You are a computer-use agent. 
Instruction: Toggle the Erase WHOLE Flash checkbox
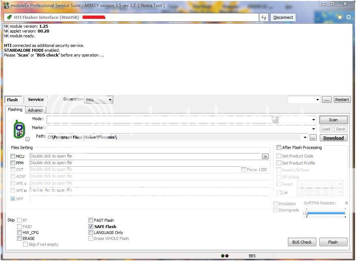(91, 238)
